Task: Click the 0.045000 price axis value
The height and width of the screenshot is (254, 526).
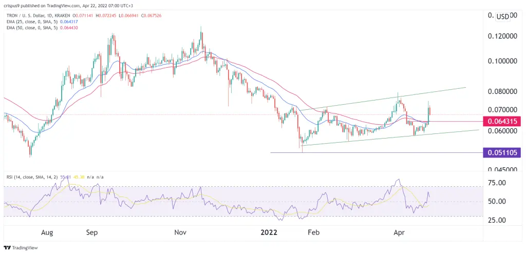Action: coord(502,169)
